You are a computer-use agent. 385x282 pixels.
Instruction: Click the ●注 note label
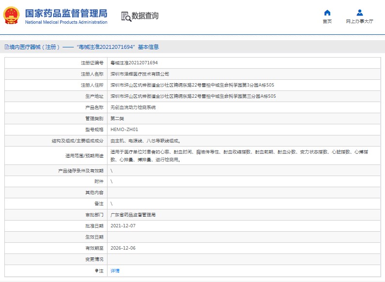coord(99,271)
